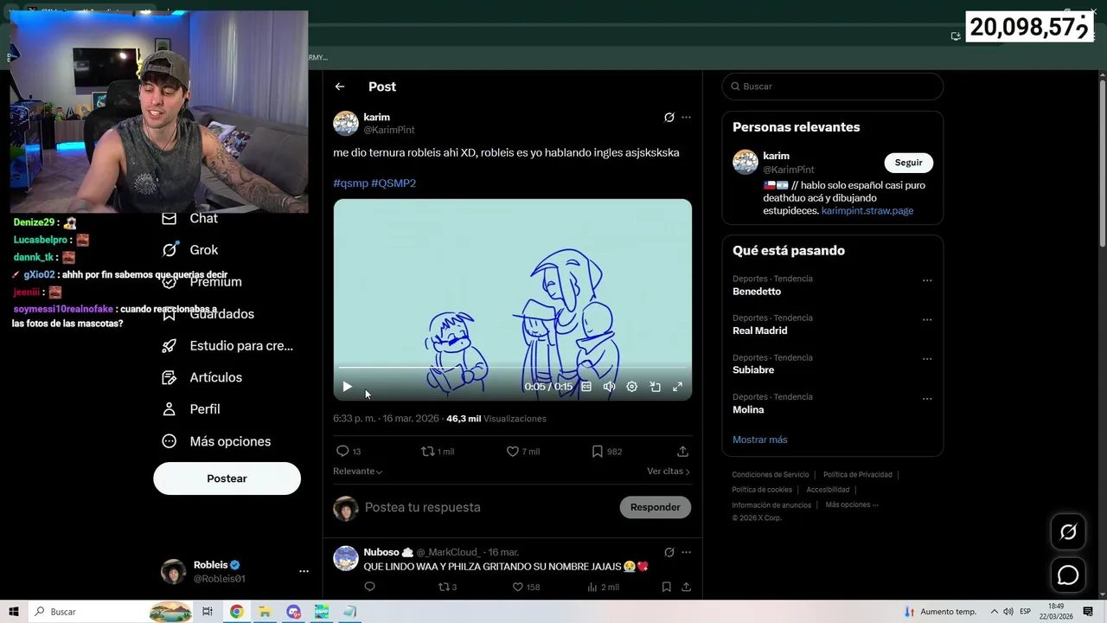The image size is (1107, 623).
Task: Open floating Grok button
Action: (1068, 532)
